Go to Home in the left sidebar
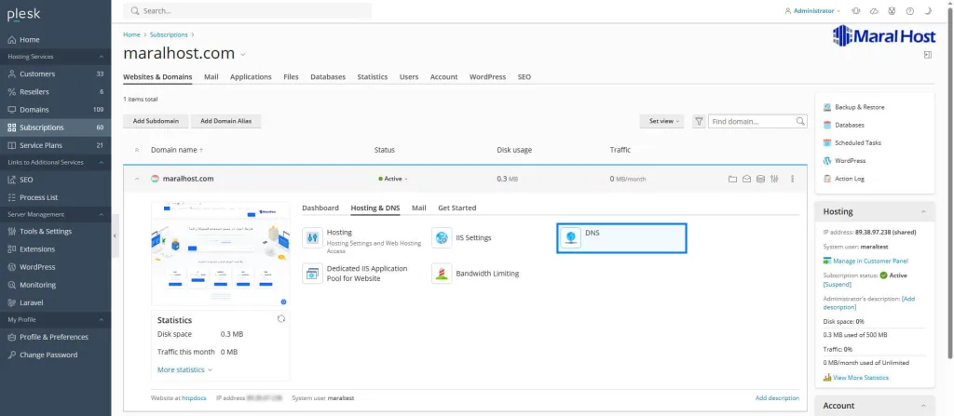954x416 pixels. pos(55,39)
